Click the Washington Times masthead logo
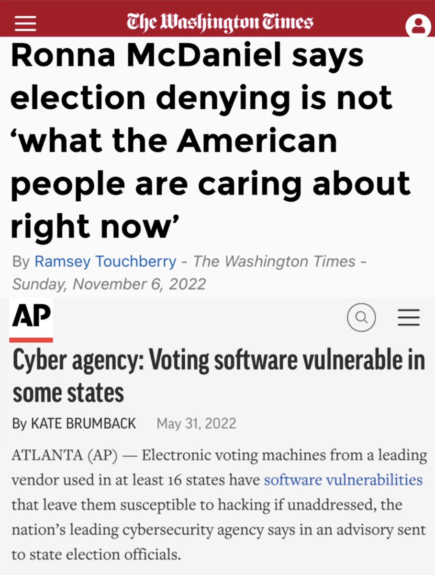The width and height of the screenshot is (435, 575). [220, 22]
